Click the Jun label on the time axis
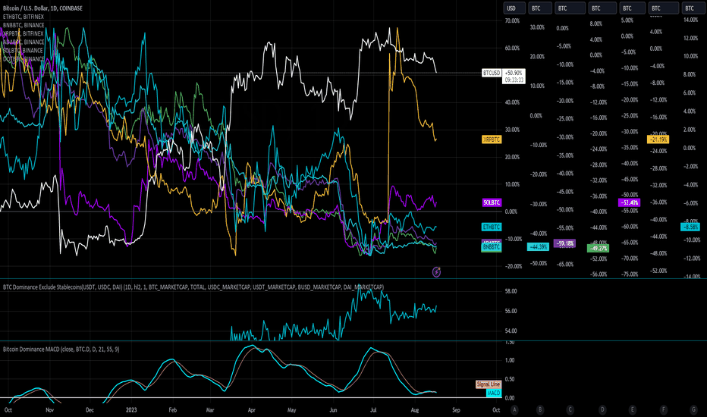 333,410
